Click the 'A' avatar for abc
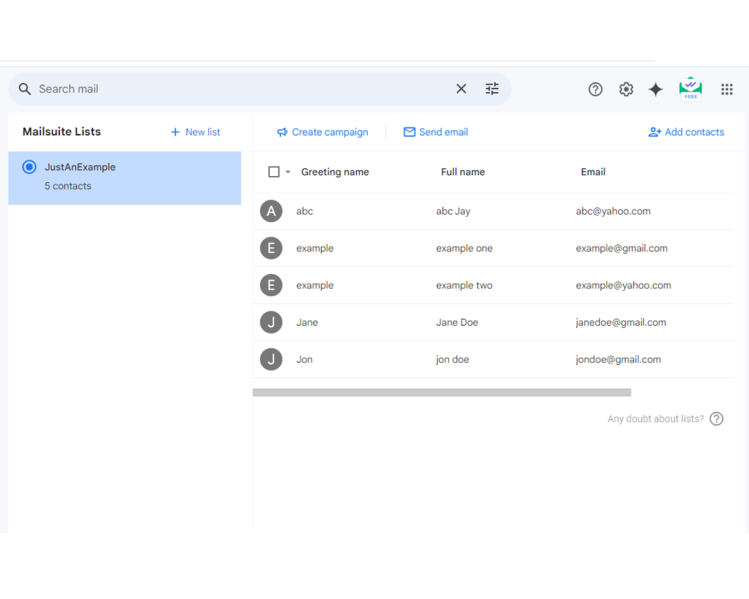The image size is (749, 599). coord(271,211)
